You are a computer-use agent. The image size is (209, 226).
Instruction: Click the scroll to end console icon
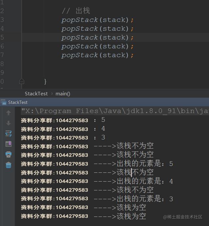click(x=8, y=144)
